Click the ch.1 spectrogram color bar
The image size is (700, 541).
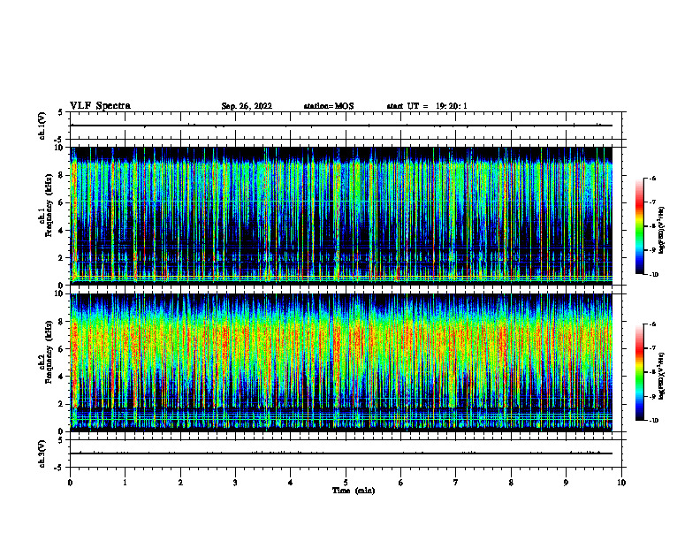pos(640,226)
